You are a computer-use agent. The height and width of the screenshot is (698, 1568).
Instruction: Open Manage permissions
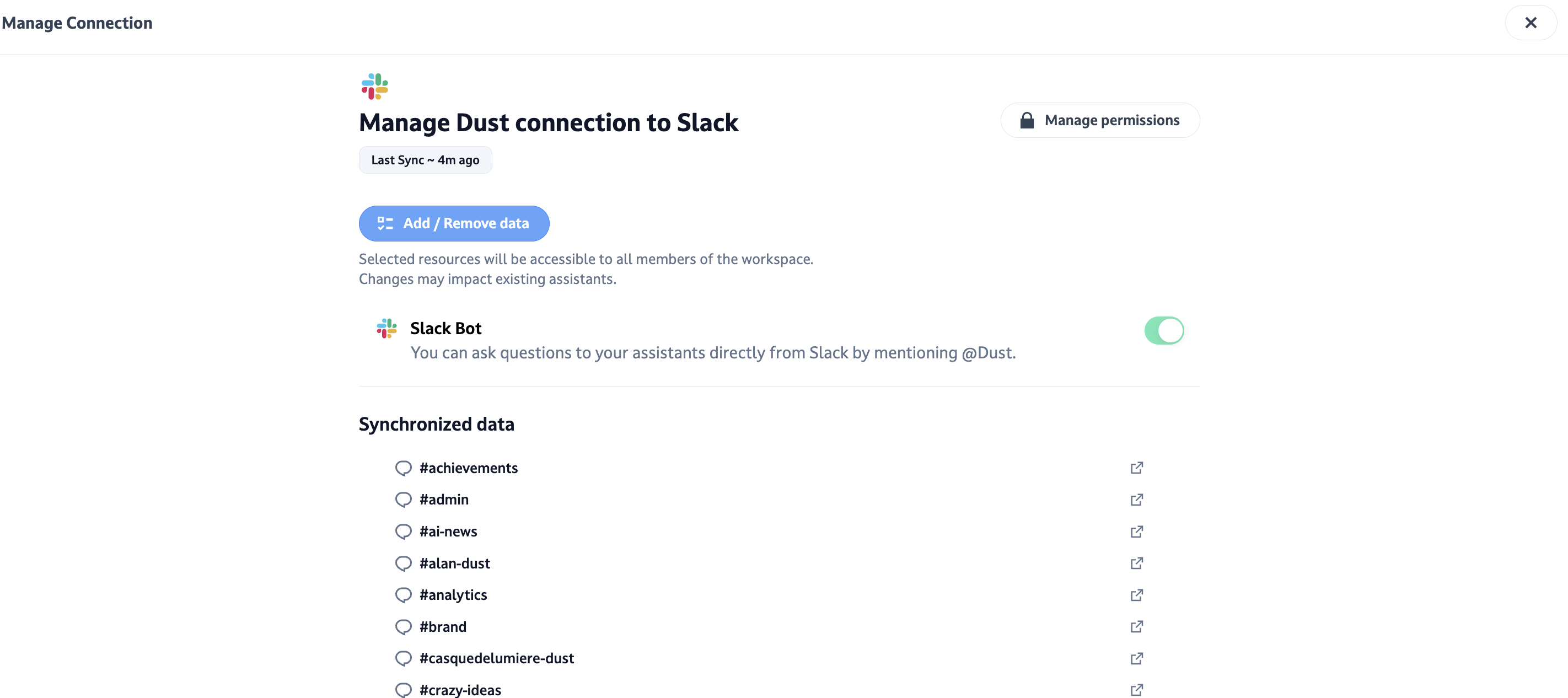tap(1100, 121)
